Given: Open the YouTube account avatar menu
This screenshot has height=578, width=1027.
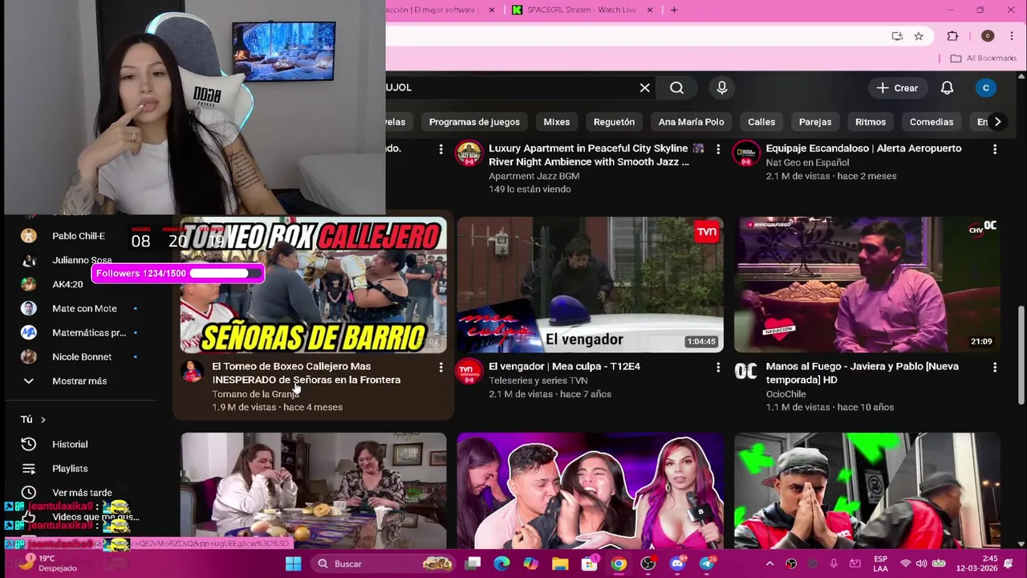Looking at the screenshot, I should (x=985, y=88).
